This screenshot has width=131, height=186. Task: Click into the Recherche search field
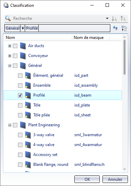point(58,18)
